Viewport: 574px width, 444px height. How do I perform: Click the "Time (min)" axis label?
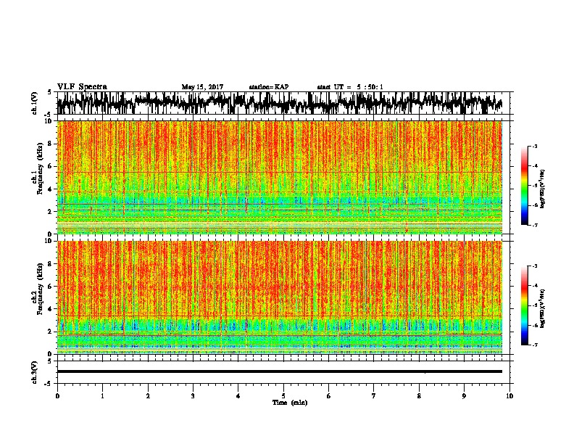click(290, 403)
